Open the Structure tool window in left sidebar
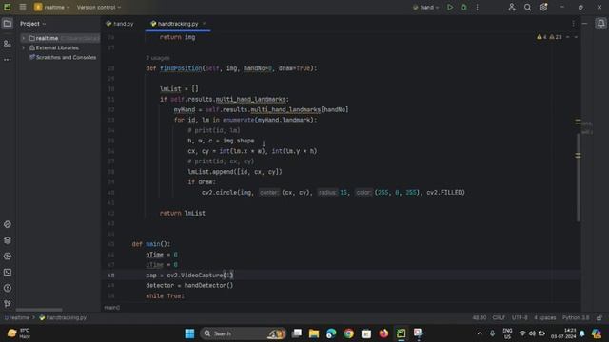Screen dimensions: 609x342 [8, 44]
